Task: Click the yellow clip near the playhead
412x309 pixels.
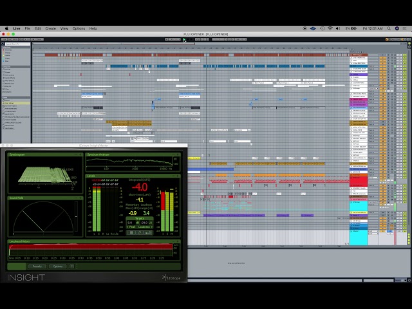Action: tap(194, 158)
